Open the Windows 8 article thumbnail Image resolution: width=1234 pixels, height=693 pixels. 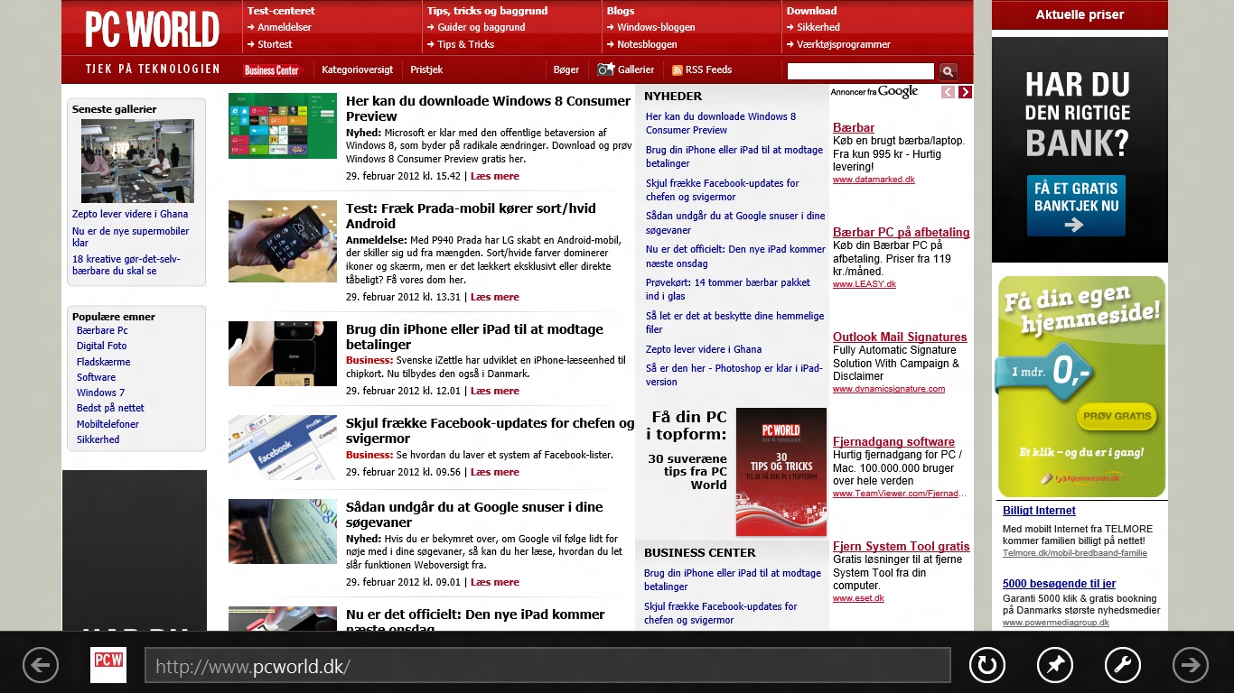click(x=282, y=126)
